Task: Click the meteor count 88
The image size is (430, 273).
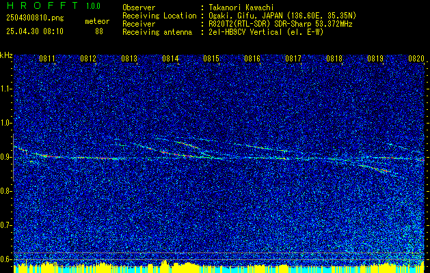Action: point(99,31)
